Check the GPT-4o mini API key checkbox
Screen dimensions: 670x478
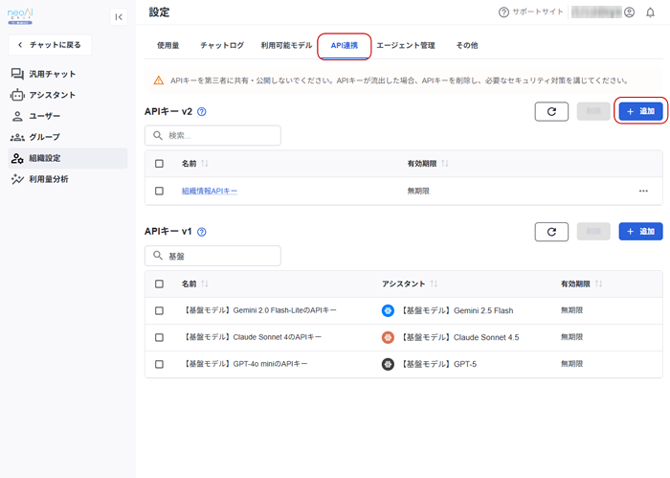(160, 364)
